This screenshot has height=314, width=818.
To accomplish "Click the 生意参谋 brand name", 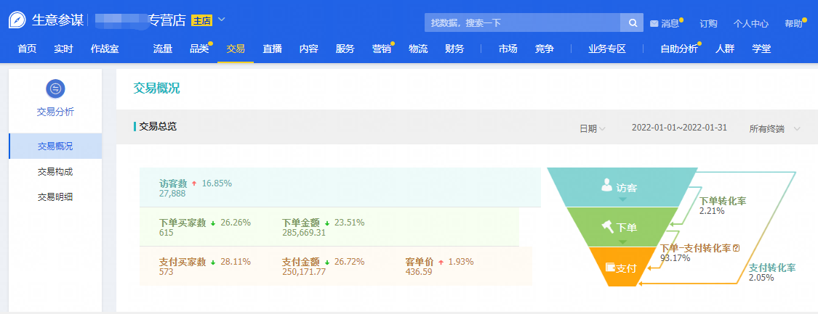I will 57,20.
